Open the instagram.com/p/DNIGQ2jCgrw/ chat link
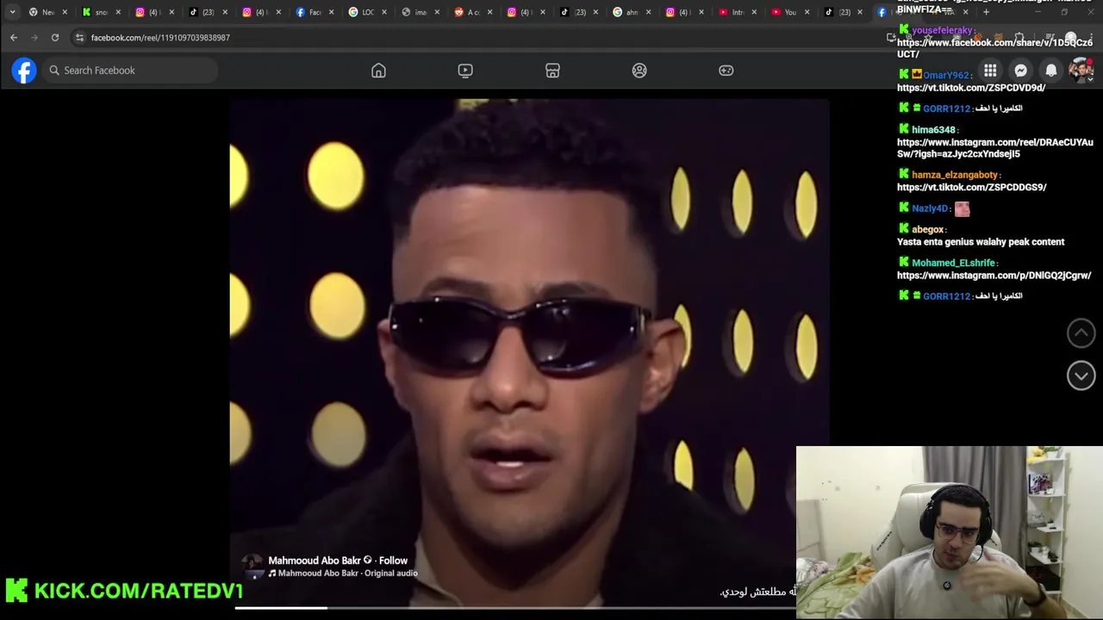 click(994, 276)
